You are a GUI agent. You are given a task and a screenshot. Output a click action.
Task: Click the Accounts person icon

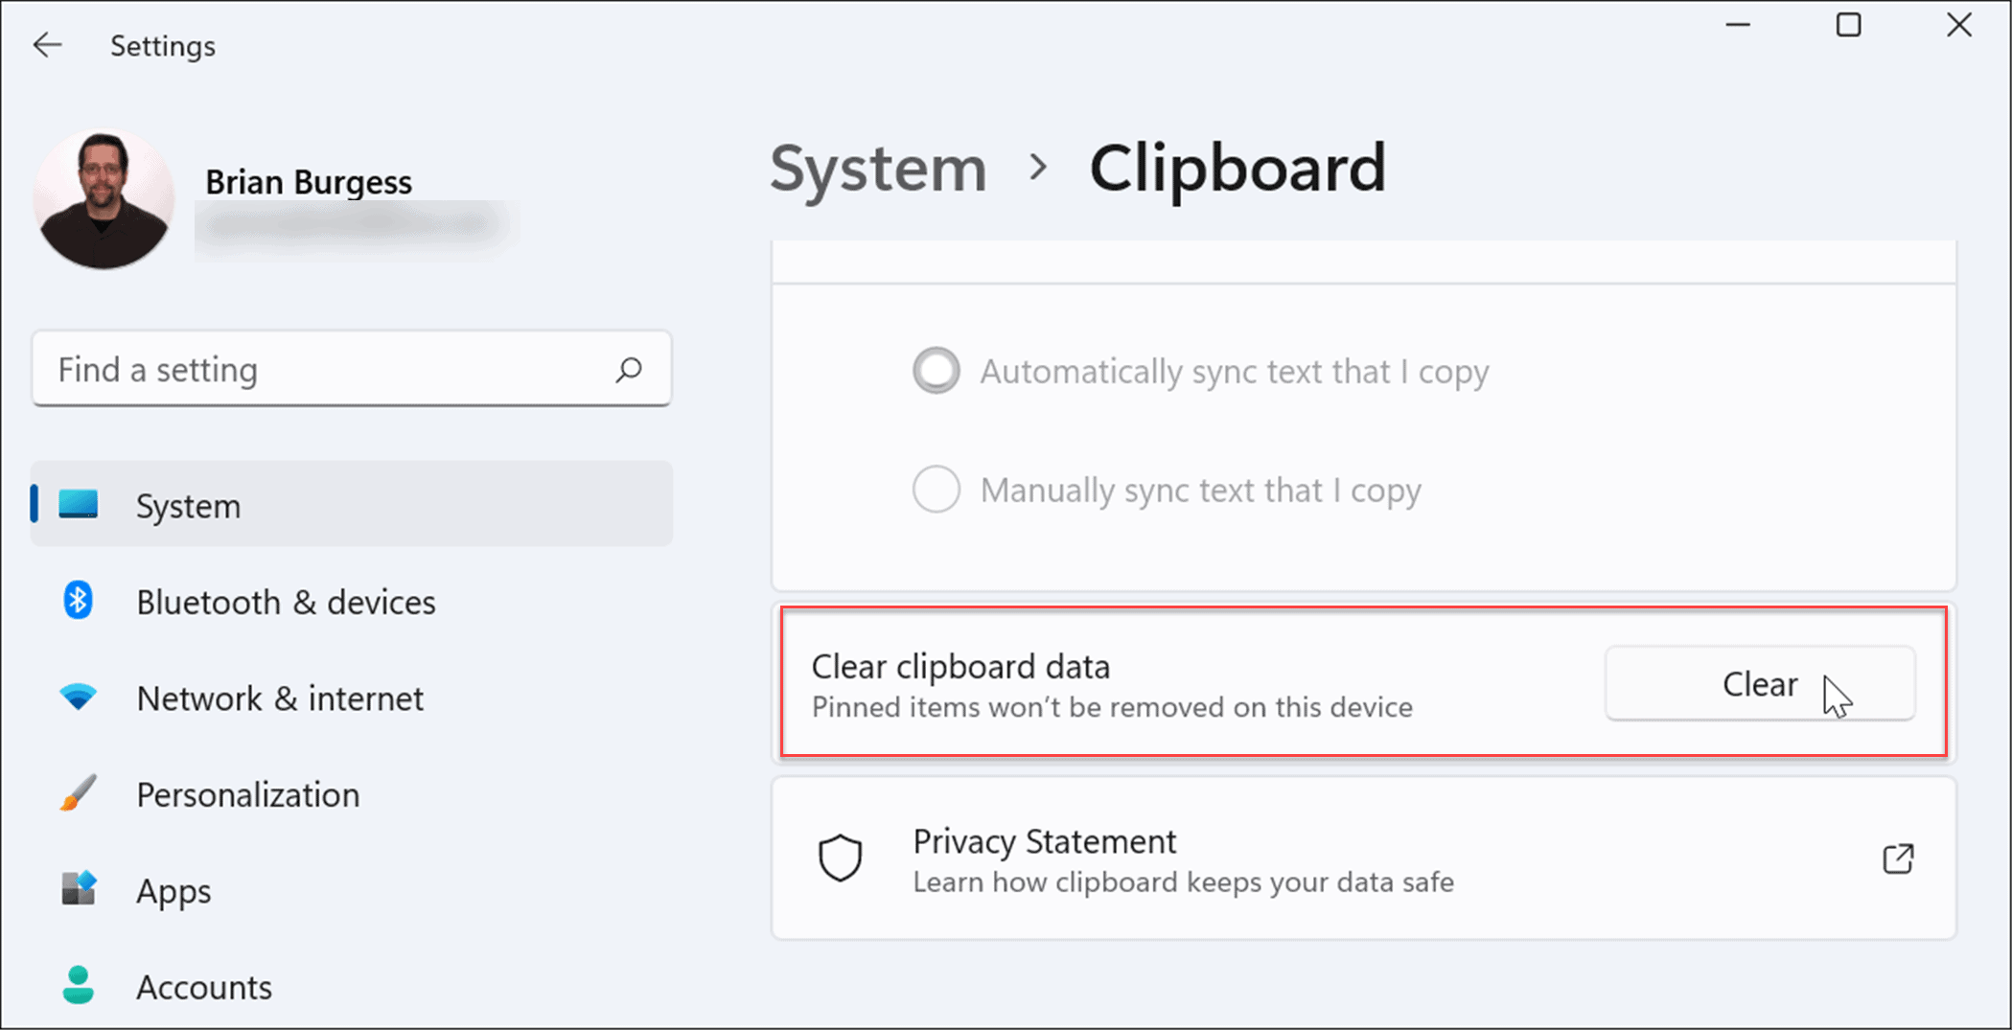[78, 985]
